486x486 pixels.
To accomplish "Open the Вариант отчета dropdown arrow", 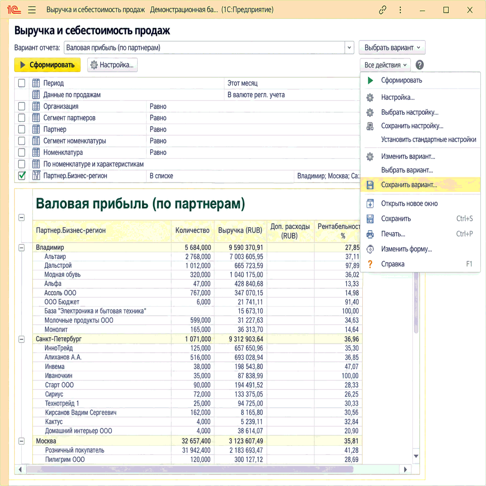I will 349,48.
